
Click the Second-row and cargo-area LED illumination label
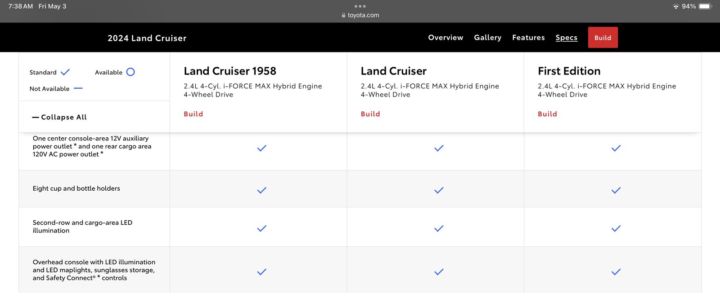(82, 227)
